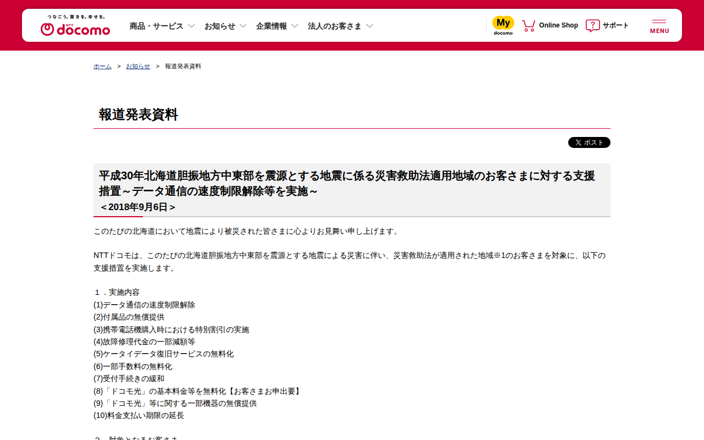Open the 法人のお客さま menu item
The width and height of the screenshot is (704, 440).
coord(335,26)
